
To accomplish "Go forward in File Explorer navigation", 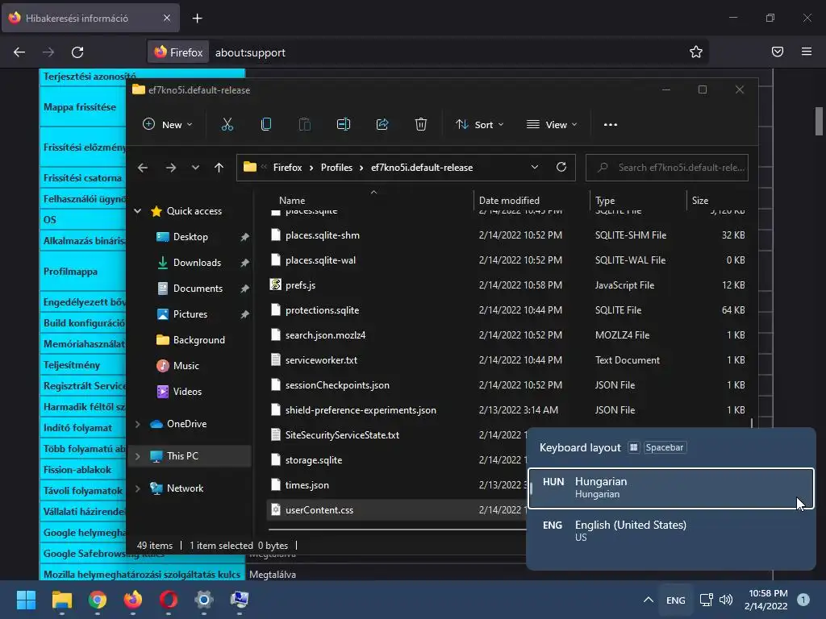I will point(171,168).
